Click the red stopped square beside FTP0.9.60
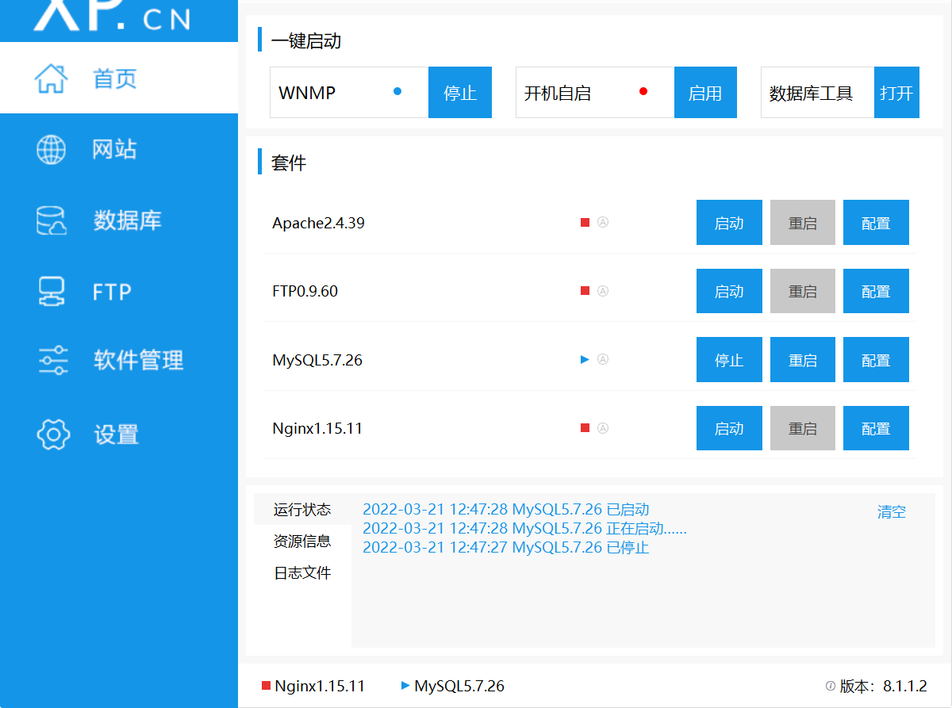Viewport: 952px width, 708px height. coord(585,291)
